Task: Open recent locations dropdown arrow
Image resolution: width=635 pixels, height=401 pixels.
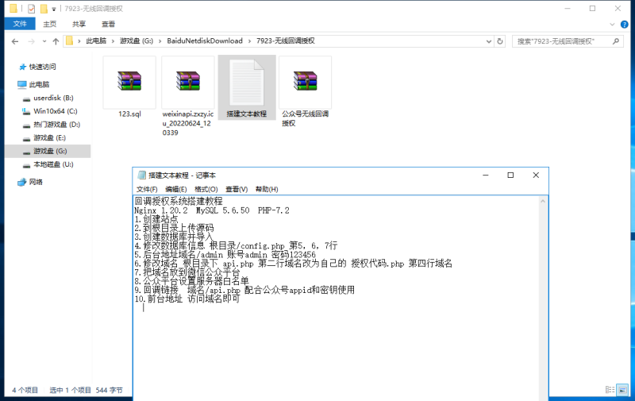Action: 44,41
